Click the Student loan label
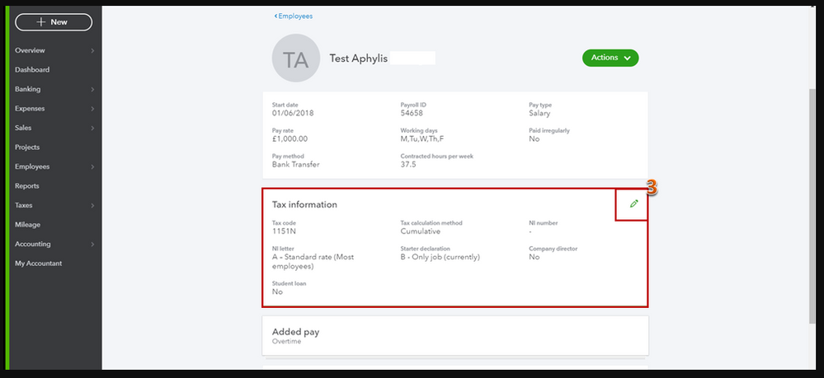 [x=289, y=283]
